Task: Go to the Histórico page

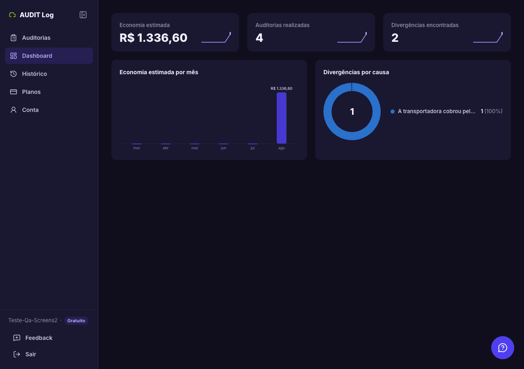Action: [49, 74]
